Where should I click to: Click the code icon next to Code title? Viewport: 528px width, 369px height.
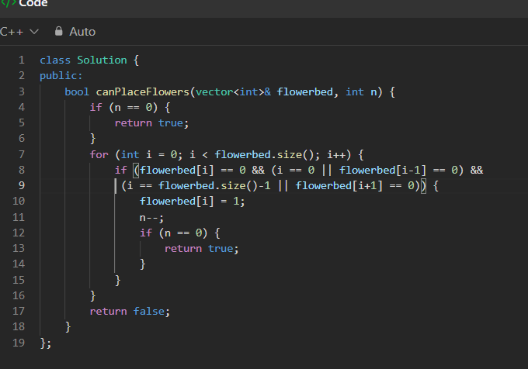[8, 3]
